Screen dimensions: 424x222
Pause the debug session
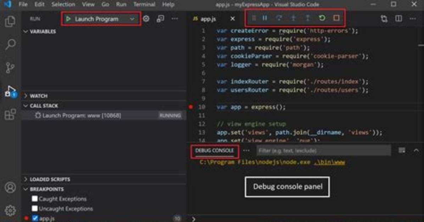tap(265, 18)
